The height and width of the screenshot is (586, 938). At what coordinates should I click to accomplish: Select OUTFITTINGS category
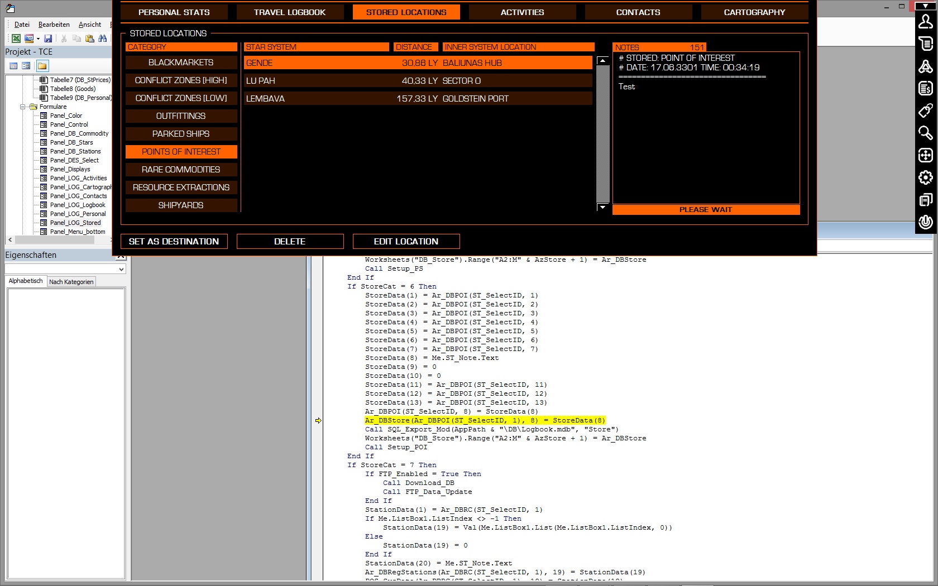[181, 116]
